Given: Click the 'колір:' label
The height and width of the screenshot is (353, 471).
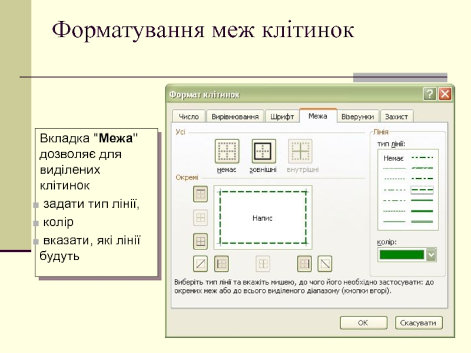Looking at the screenshot, I should [x=387, y=242].
